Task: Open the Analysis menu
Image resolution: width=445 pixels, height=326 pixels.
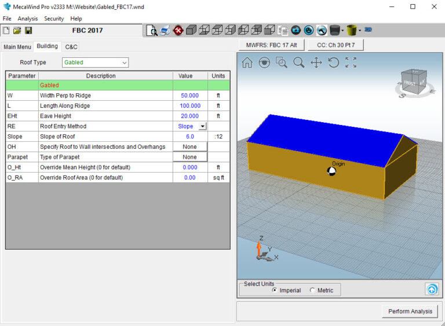Action: click(x=28, y=19)
